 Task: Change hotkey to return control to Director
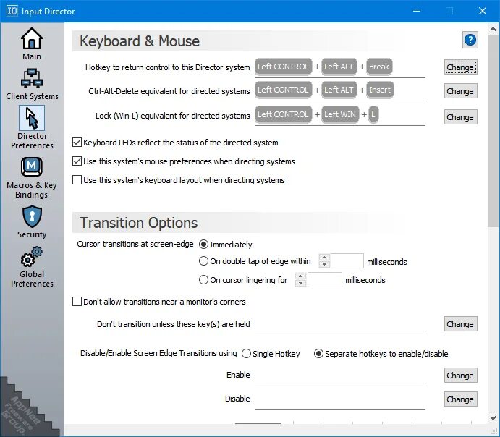tap(460, 67)
